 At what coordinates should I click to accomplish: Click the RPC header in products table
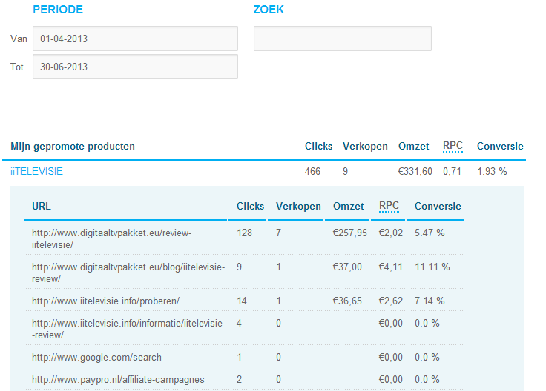(453, 146)
